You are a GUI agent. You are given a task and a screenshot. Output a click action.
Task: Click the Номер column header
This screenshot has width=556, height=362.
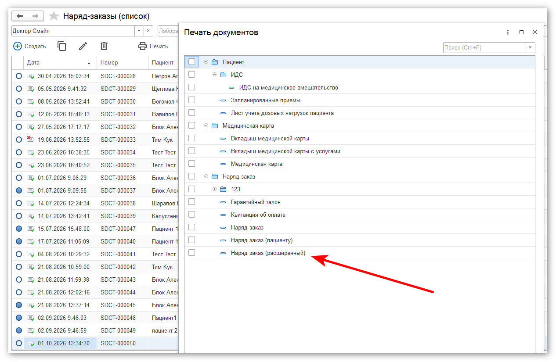pyautogui.click(x=123, y=62)
